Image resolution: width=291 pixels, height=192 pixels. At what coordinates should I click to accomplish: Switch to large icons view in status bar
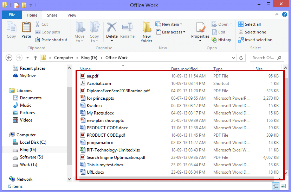coord(283,186)
